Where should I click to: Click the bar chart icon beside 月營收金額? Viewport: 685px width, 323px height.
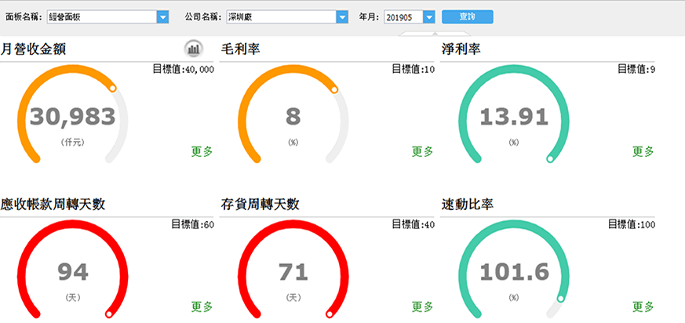click(x=193, y=49)
